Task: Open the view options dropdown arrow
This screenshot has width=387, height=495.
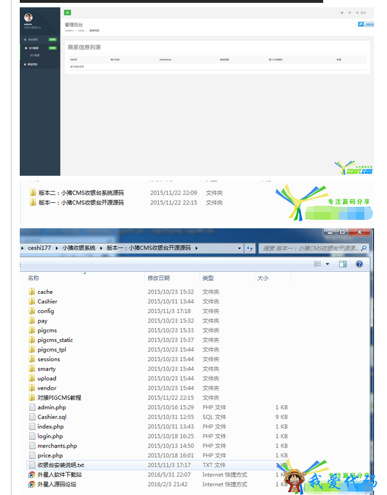Action: coord(327,264)
